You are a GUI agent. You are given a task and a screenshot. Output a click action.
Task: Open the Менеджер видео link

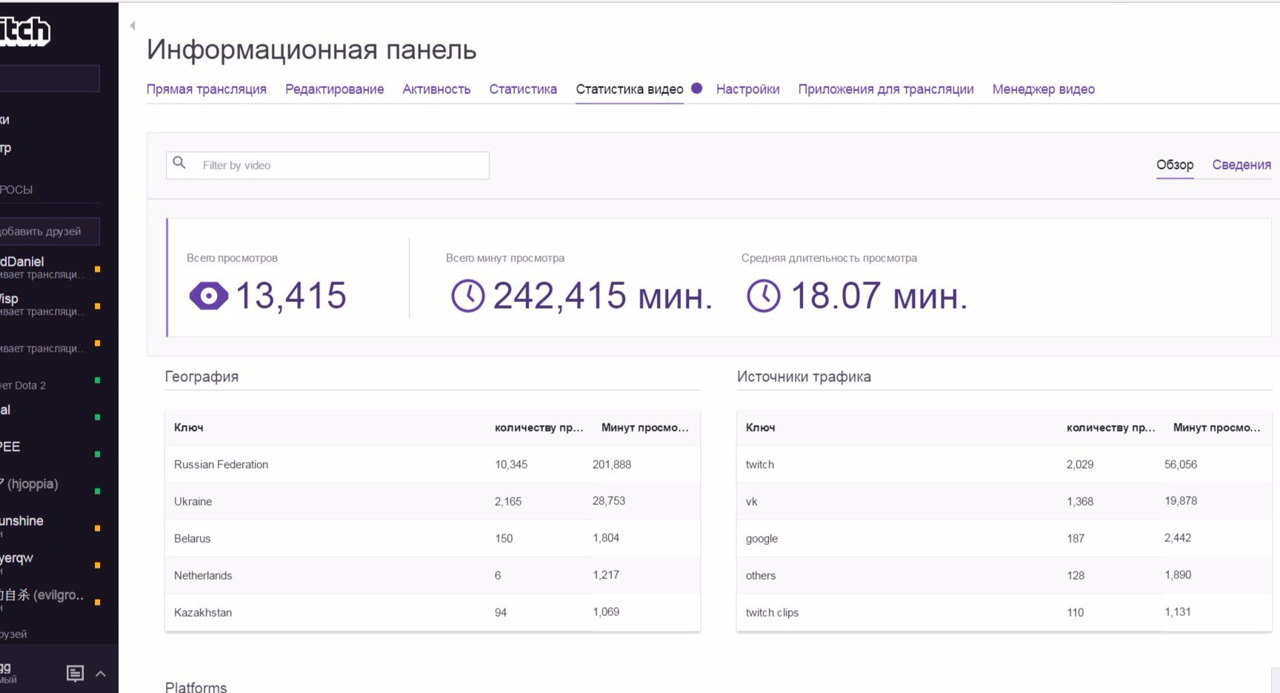(1043, 89)
